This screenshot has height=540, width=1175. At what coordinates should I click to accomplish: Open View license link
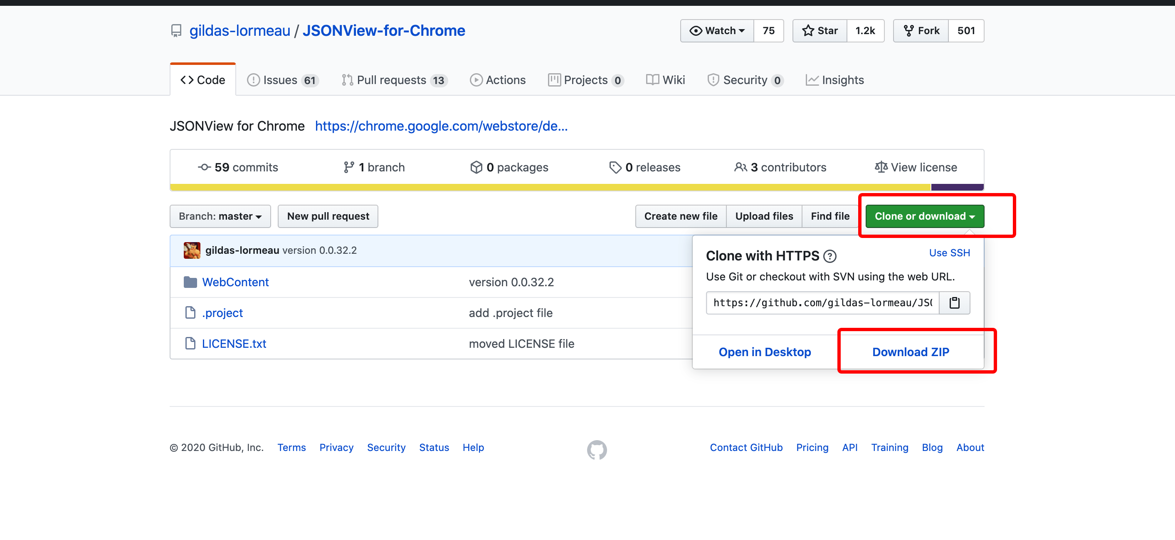916,167
